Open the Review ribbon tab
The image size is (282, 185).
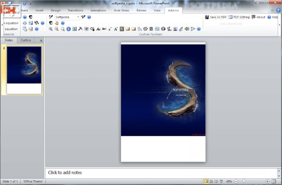tap(141, 10)
